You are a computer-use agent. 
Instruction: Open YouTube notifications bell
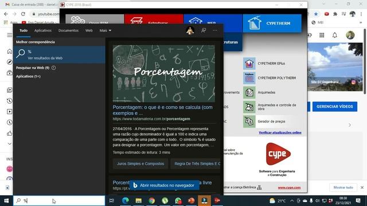335,35
